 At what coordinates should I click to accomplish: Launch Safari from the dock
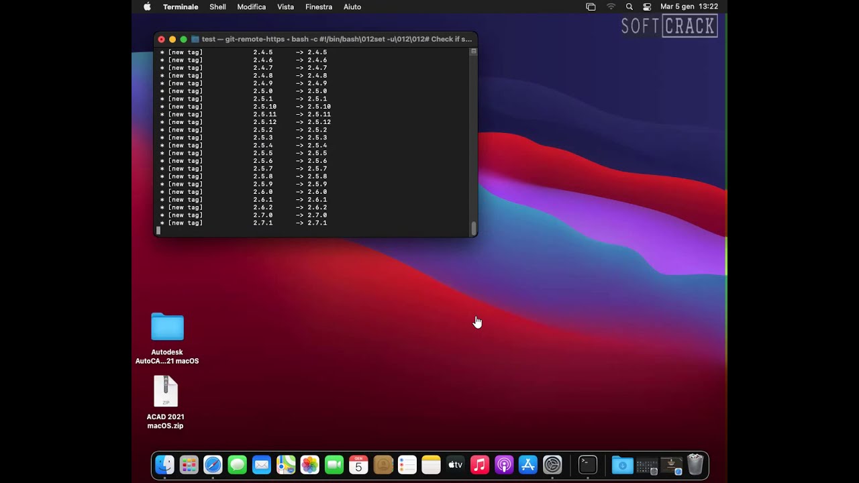click(213, 465)
